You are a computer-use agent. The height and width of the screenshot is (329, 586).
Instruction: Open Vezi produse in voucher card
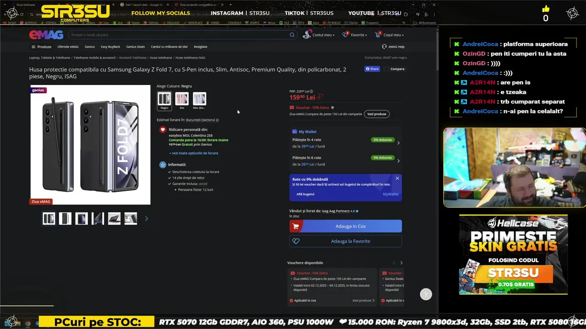click(x=363, y=301)
